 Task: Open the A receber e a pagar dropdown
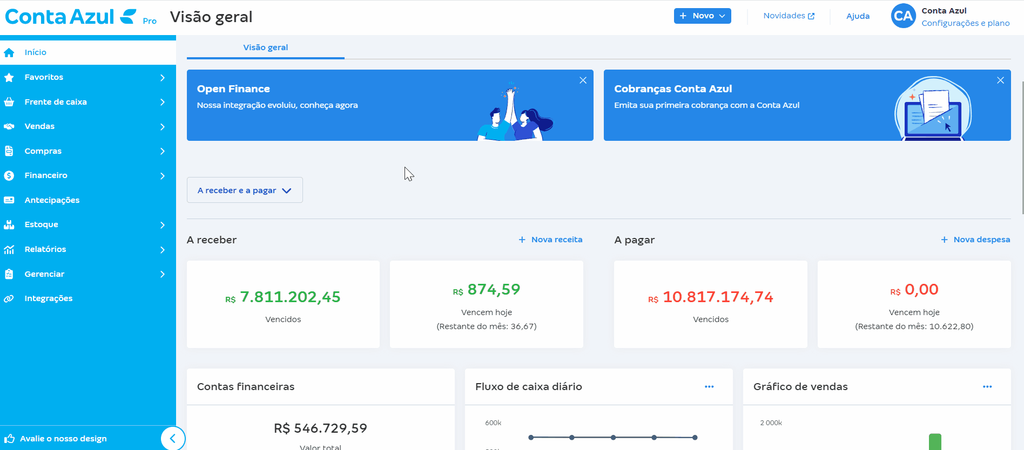point(245,190)
